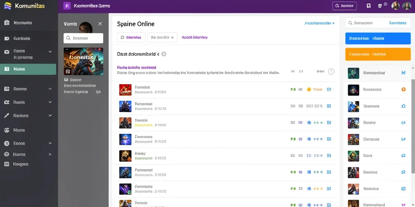Image resolution: width=415 pixels, height=207 pixels.
Task: Click the purple square icon in top bar
Action: pos(67,6)
